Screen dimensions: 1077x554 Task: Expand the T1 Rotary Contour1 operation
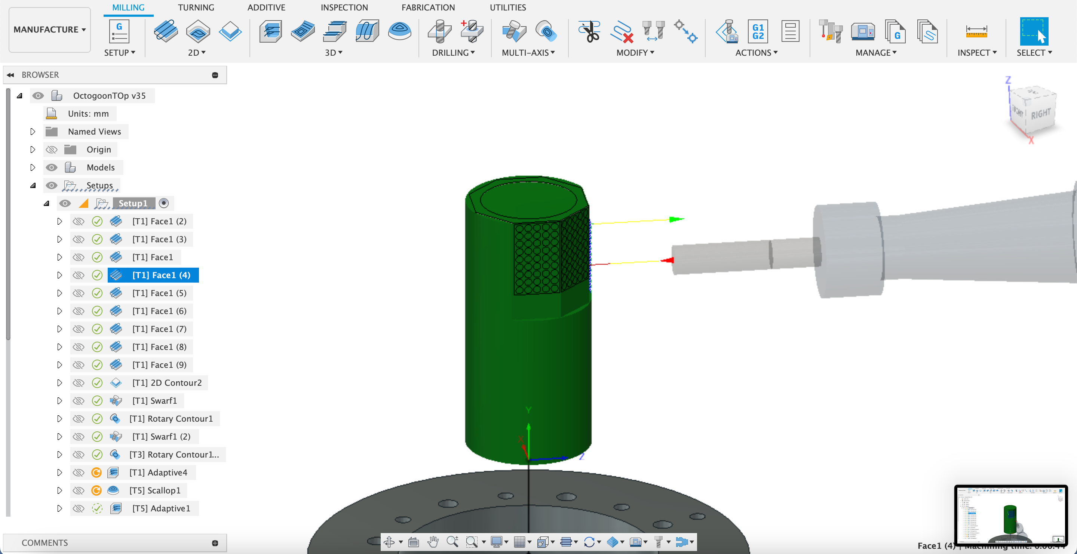pos(59,418)
